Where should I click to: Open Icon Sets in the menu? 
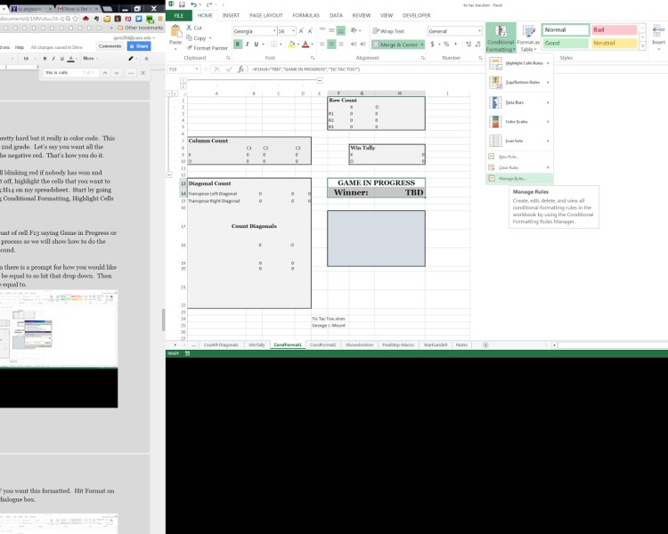(x=517, y=141)
